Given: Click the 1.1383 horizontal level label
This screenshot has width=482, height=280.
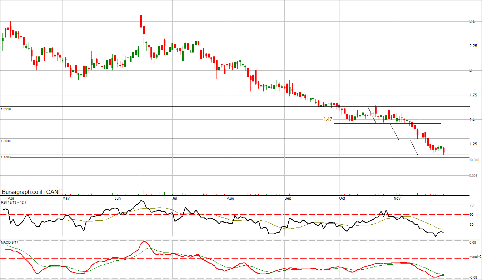Looking at the screenshot, I should [6, 157].
